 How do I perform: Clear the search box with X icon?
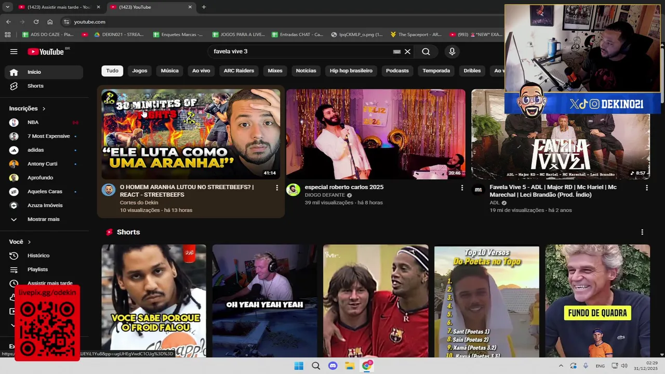(x=407, y=51)
